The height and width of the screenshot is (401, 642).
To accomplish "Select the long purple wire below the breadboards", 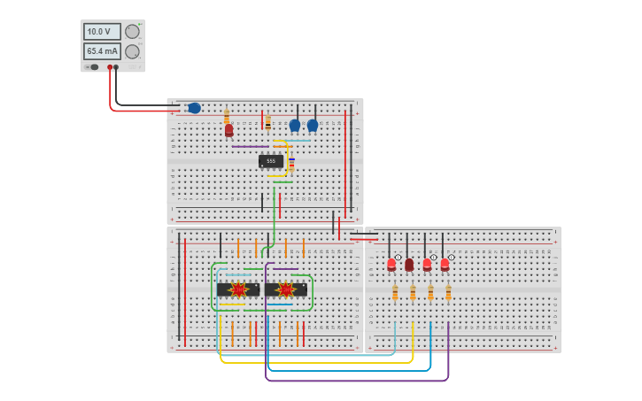I will click(354, 381).
